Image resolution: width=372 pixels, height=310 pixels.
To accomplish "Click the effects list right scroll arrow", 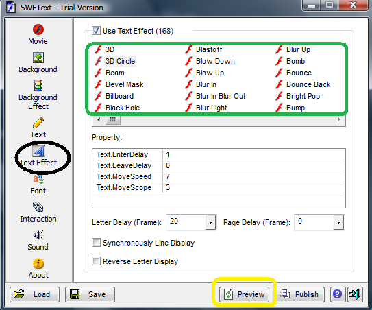I will click(x=339, y=119).
